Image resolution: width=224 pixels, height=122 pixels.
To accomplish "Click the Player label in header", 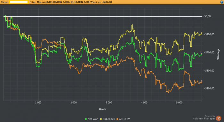I will pyautogui.click(x=4, y=2).
